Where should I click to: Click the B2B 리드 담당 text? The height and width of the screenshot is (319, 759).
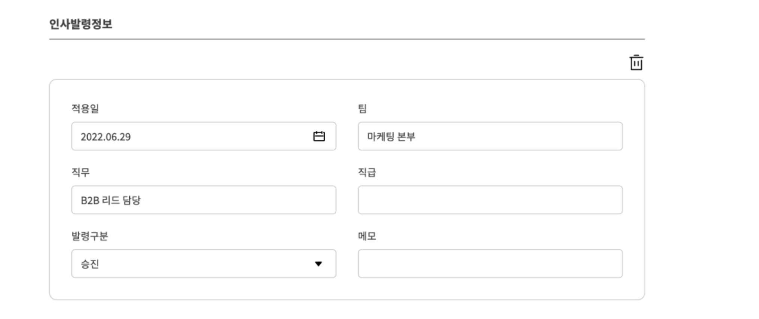[x=111, y=200]
